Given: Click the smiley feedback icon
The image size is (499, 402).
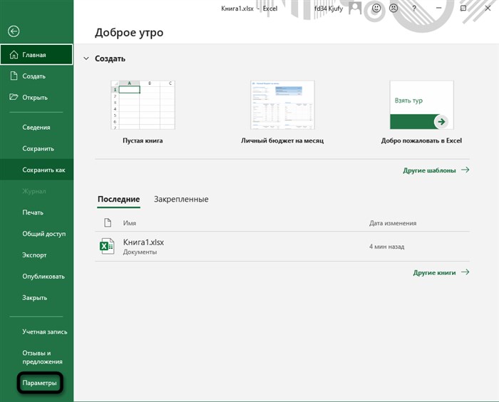Looking at the screenshot, I should [x=376, y=8].
